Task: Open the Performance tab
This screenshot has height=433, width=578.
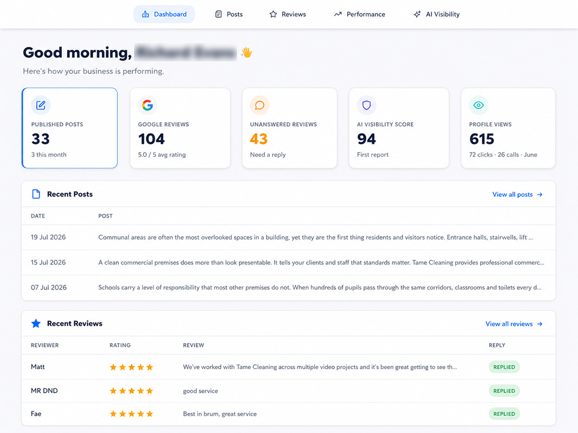Action: [x=359, y=14]
